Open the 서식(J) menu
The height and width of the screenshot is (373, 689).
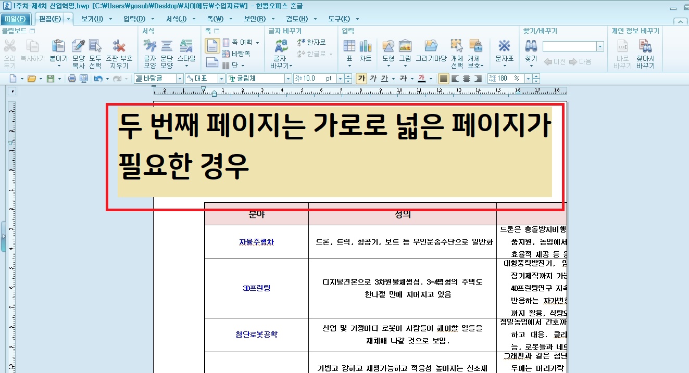pyautogui.click(x=176, y=19)
